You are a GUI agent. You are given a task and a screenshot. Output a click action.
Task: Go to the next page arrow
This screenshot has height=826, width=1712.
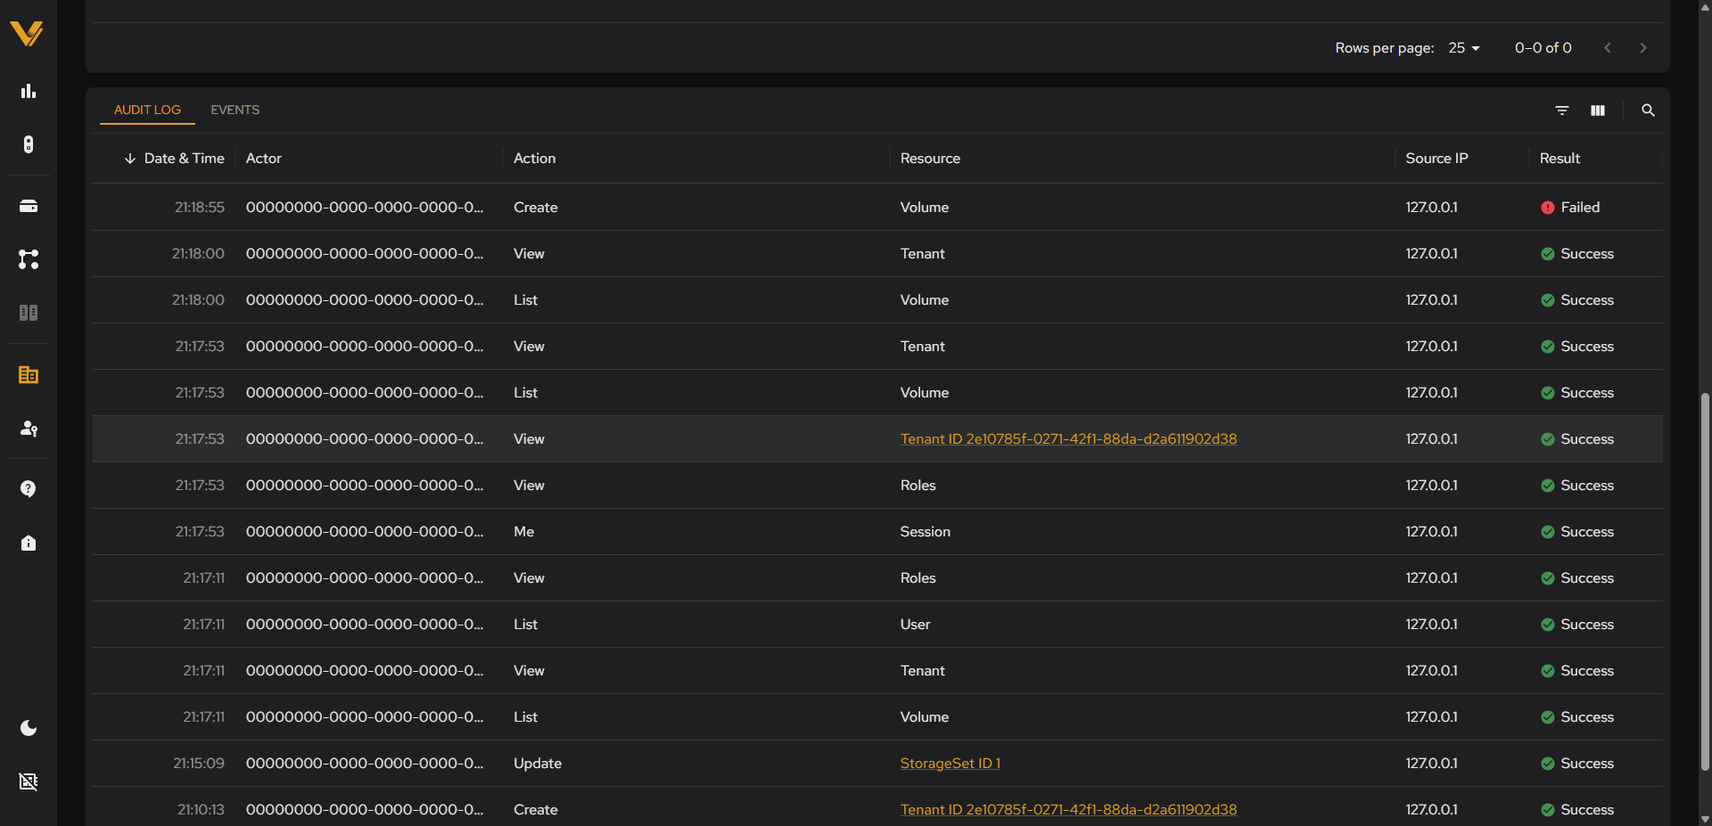pos(1643,48)
